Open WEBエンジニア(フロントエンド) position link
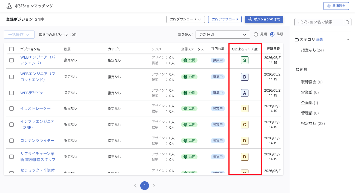Screen dimensions: 355x193 [38, 77]
